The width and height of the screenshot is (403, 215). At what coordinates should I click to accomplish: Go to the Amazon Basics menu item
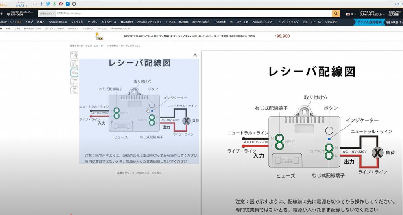coord(58,22)
